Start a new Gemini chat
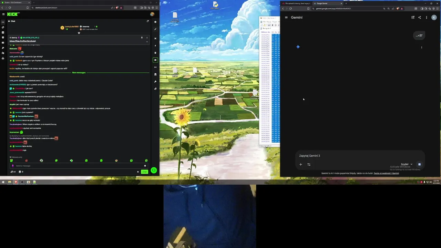Image resolution: width=441 pixels, height=248 pixels. (x=413, y=17)
